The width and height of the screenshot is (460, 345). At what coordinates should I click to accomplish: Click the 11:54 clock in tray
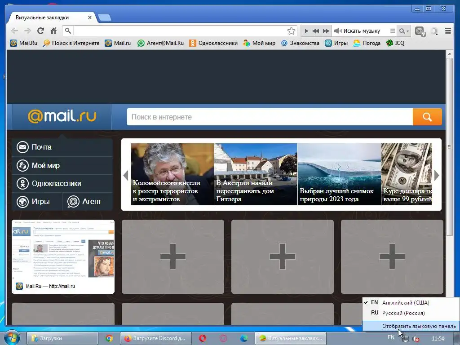click(438, 339)
